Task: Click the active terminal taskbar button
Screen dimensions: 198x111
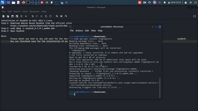Action: point(57,2)
